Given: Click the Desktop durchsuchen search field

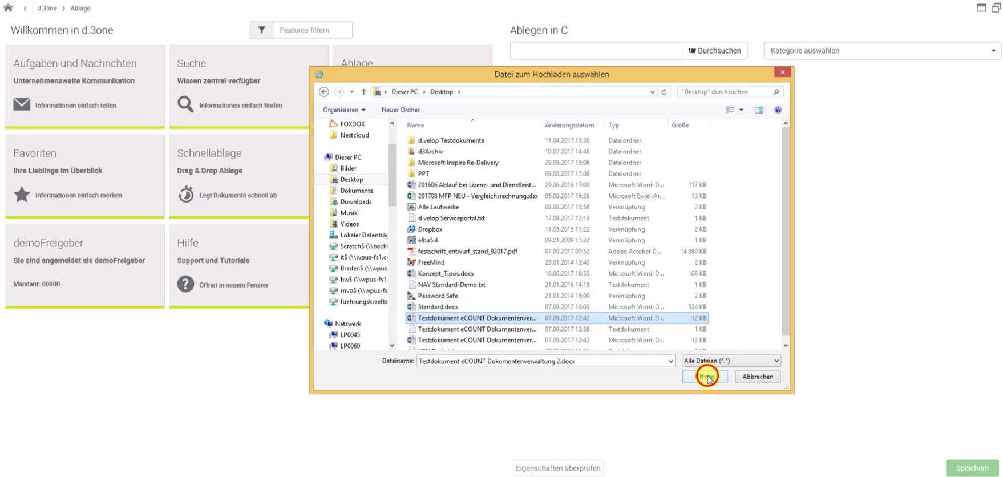Looking at the screenshot, I should (x=725, y=92).
